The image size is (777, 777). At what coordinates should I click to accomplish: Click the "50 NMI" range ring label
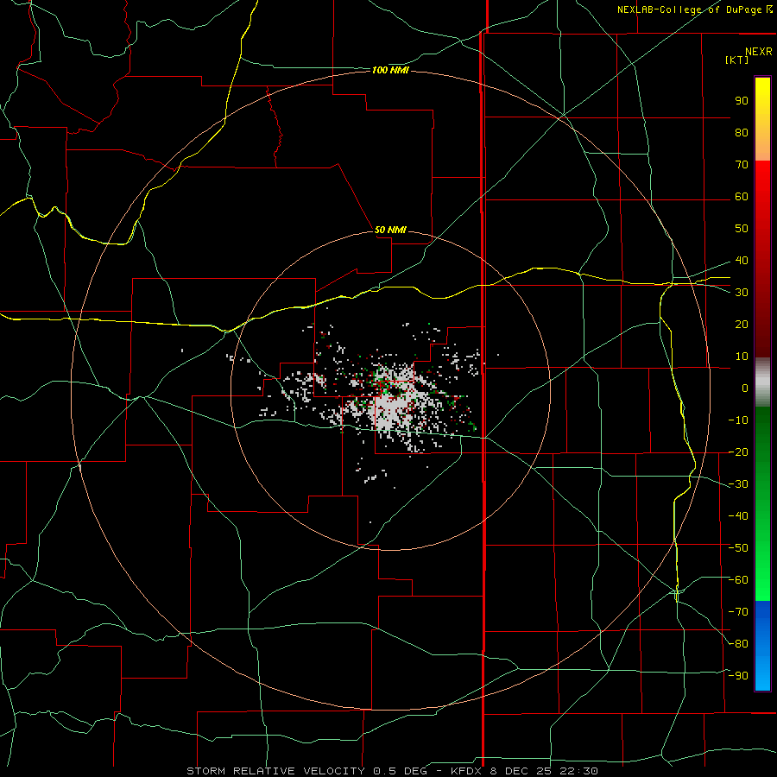390,230
